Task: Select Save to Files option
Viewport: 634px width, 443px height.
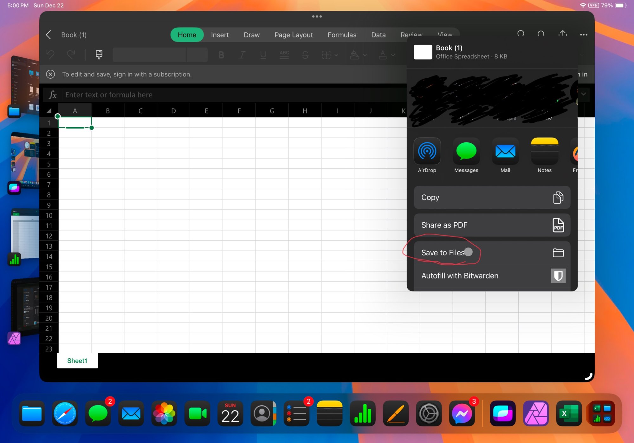Action: tap(492, 253)
